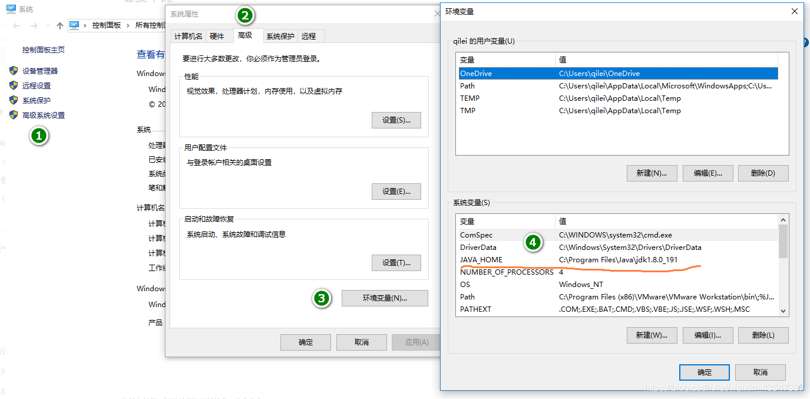
Task: Select system variable Path with VMware value
Action: [618, 297]
